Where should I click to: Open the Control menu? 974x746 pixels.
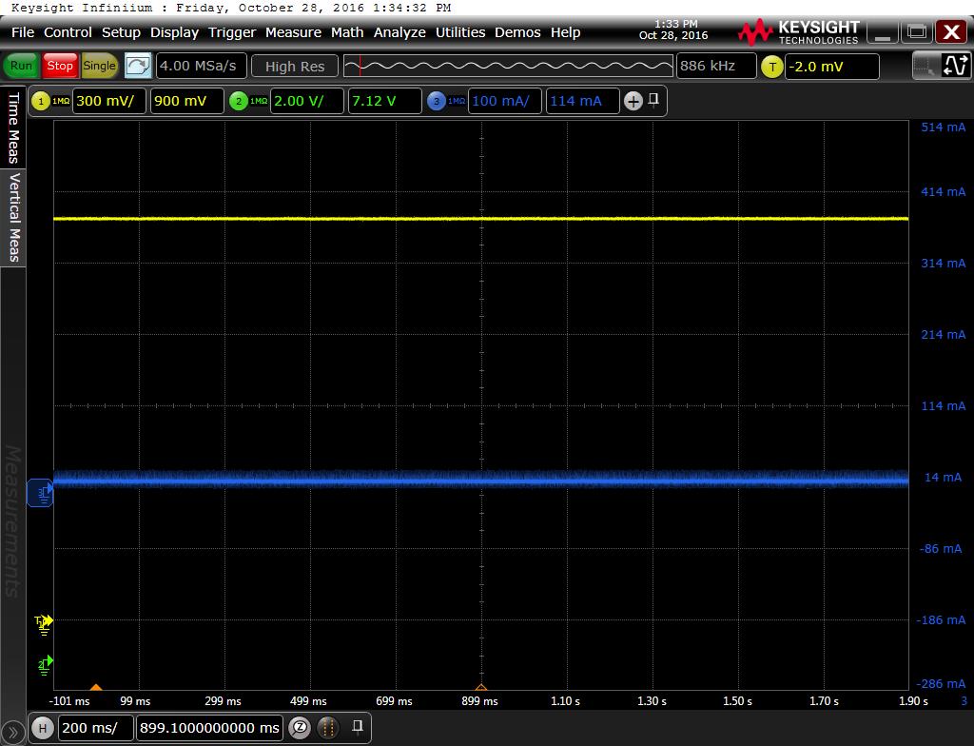[68, 32]
